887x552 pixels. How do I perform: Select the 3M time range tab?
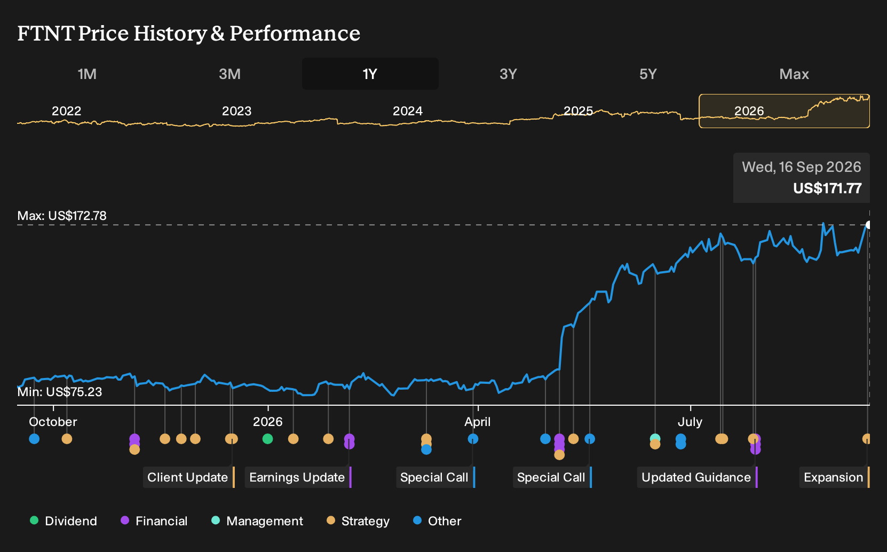pos(229,74)
